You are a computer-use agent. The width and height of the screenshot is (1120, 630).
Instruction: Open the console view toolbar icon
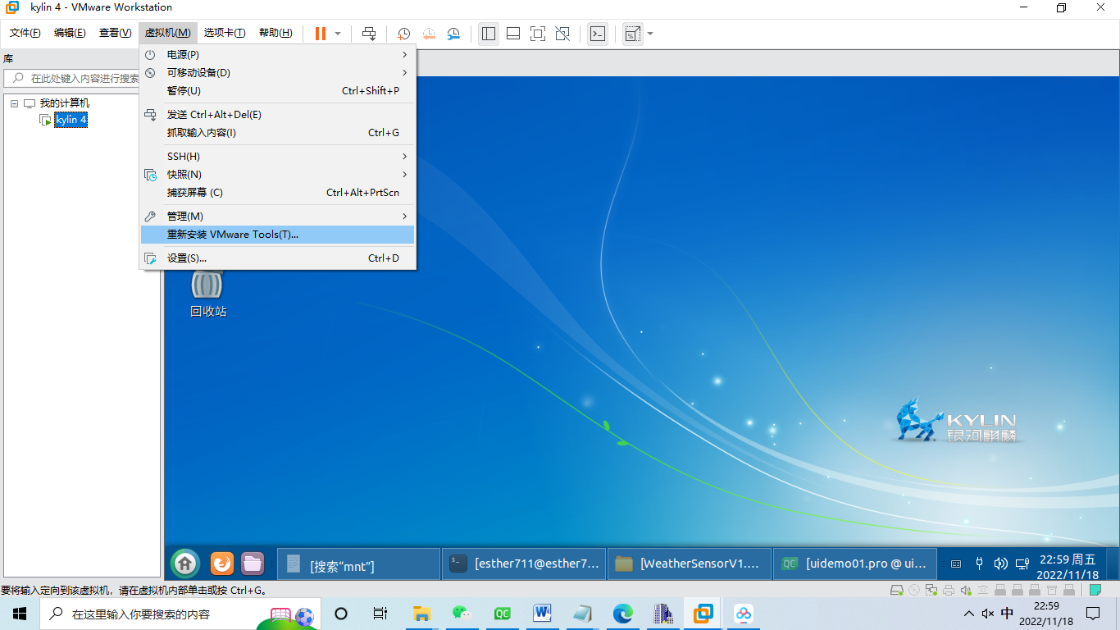599,34
